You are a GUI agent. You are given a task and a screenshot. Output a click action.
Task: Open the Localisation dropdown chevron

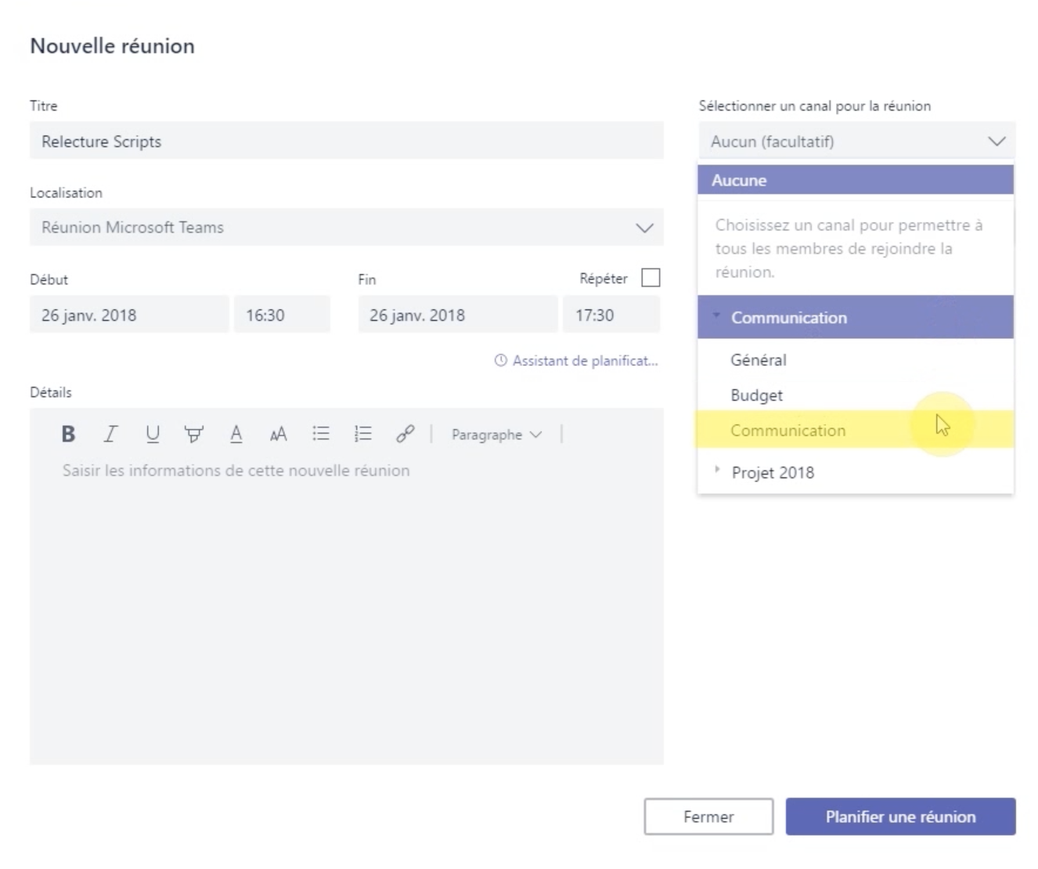click(x=644, y=228)
